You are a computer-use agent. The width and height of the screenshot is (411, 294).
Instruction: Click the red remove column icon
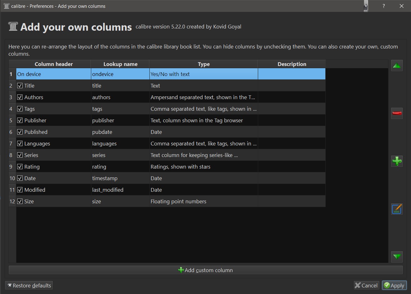[x=397, y=113]
